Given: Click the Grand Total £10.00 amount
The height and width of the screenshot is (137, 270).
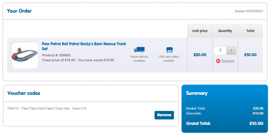Looking at the screenshot, I should (x=256, y=123).
